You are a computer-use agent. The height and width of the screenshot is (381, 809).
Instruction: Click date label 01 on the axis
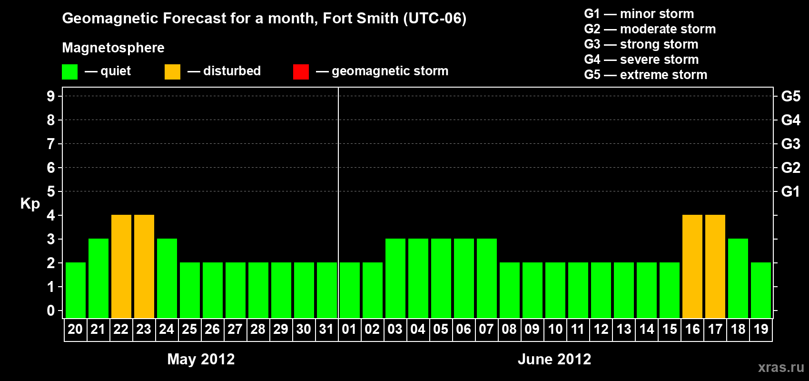click(349, 329)
